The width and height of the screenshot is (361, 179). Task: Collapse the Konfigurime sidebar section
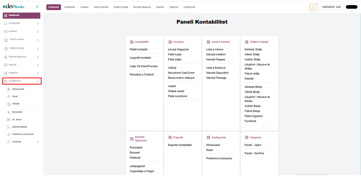point(38,81)
